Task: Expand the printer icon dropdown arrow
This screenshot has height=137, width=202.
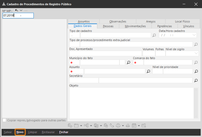Action: click(123, 126)
